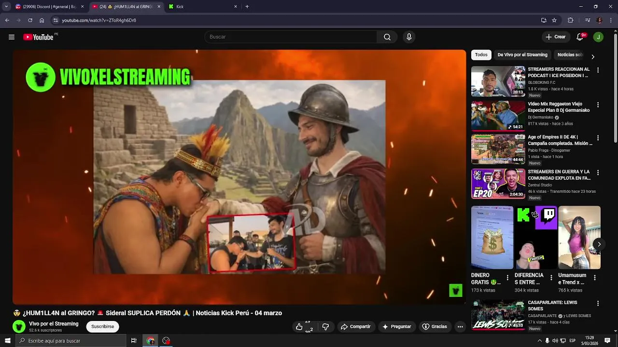
Task: Open options for CASAPARLANTE LEWIS SOMES video
Action: 598,304
